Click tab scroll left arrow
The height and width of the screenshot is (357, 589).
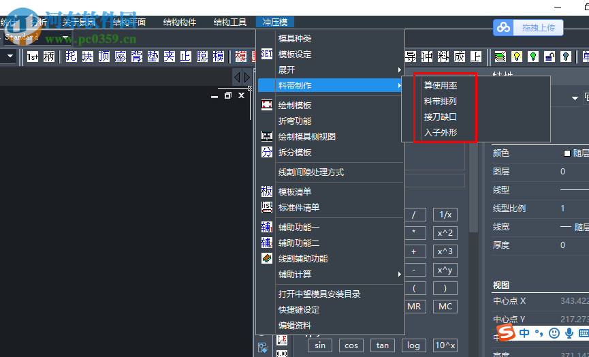237,78
